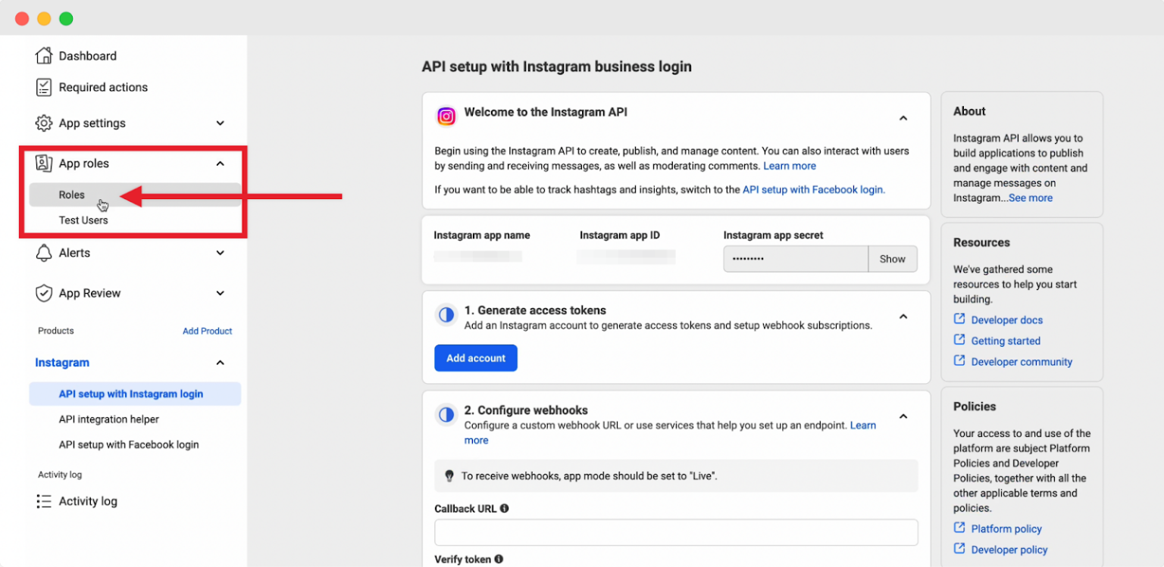Open the App settings gear icon
The height and width of the screenshot is (567, 1164).
pyautogui.click(x=43, y=123)
